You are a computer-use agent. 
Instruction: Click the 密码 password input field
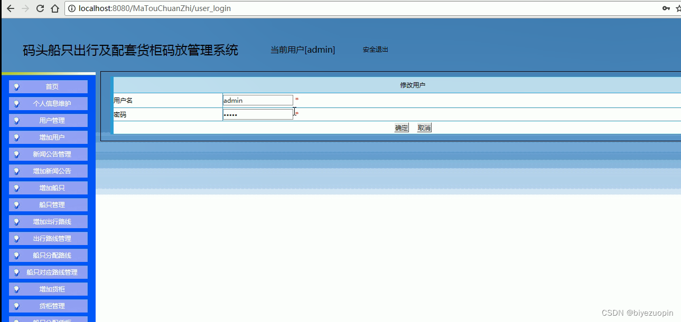(257, 114)
